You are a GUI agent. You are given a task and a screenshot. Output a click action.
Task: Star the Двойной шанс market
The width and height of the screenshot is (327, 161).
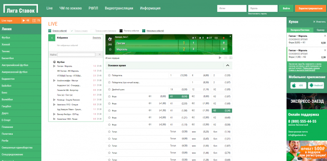point(109,90)
